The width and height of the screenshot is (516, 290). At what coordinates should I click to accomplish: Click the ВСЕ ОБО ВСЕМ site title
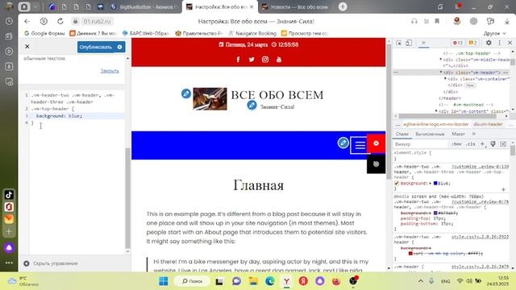click(x=277, y=95)
